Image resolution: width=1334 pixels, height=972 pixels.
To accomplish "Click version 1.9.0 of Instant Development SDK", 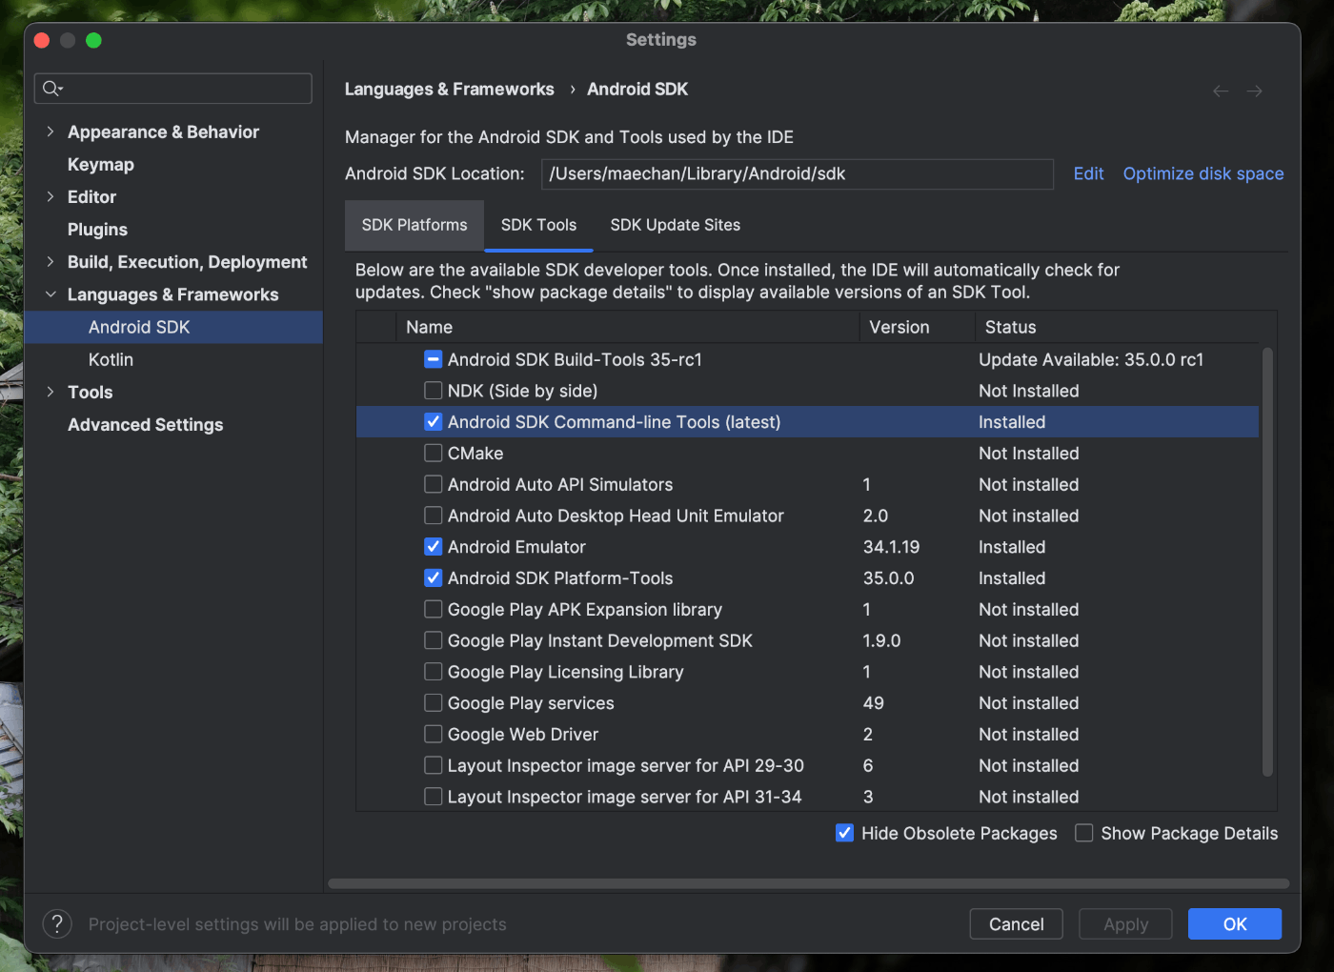I will click(x=881, y=640).
